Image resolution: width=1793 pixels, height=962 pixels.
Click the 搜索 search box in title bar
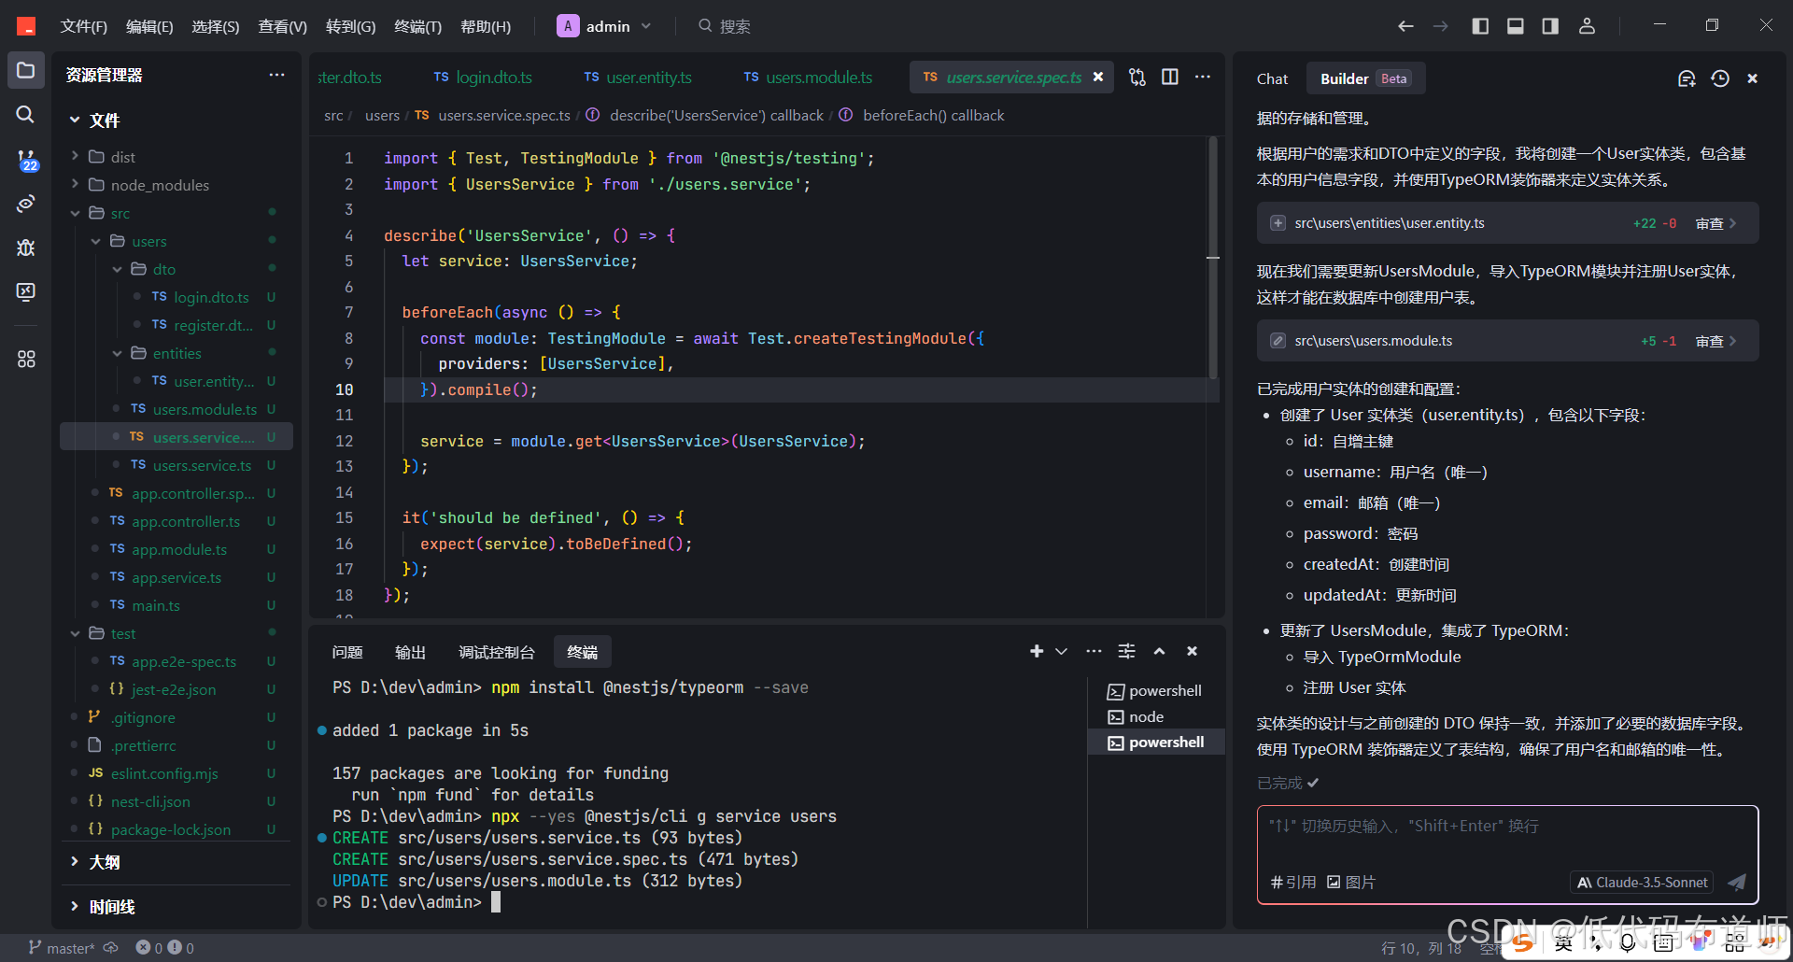point(725,26)
